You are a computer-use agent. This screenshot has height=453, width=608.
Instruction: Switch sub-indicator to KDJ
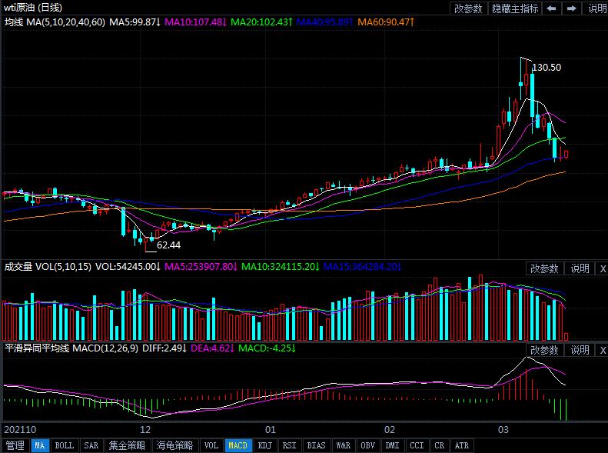pos(264,445)
